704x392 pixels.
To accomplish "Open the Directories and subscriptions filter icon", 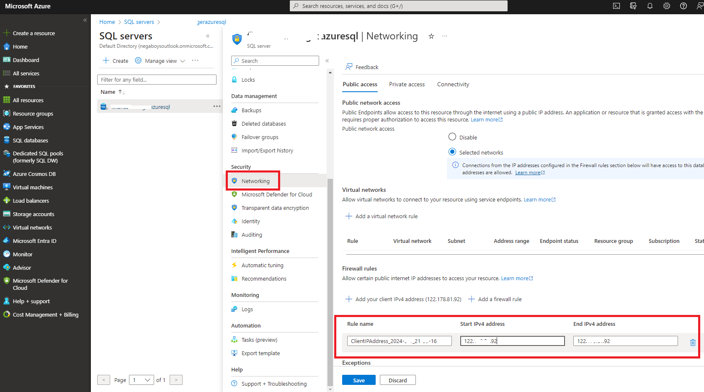I will (x=633, y=6).
